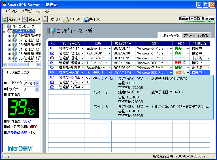Sort by コンピュータ名 column header

(x=71, y=44)
